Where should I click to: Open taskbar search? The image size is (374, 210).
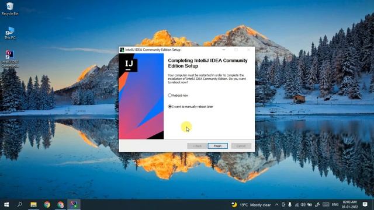pos(20,205)
